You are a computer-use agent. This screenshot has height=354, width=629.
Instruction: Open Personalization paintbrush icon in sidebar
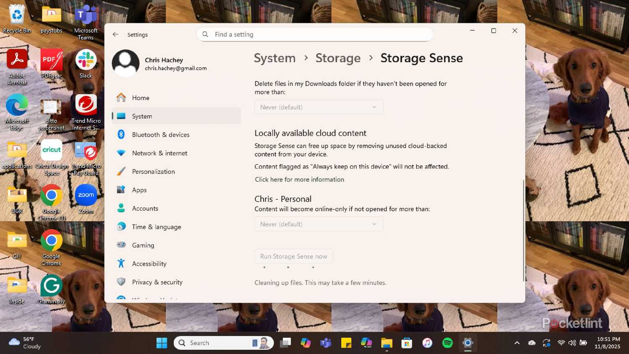(x=121, y=171)
